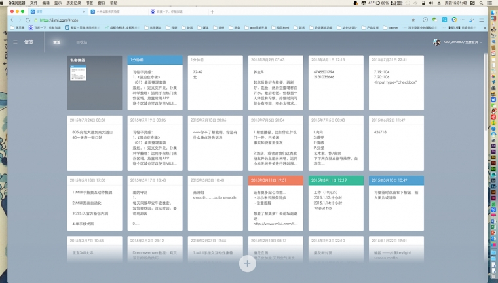Add a new note with the plus button
Viewport: 498px width, 283px height.
tap(248, 263)
